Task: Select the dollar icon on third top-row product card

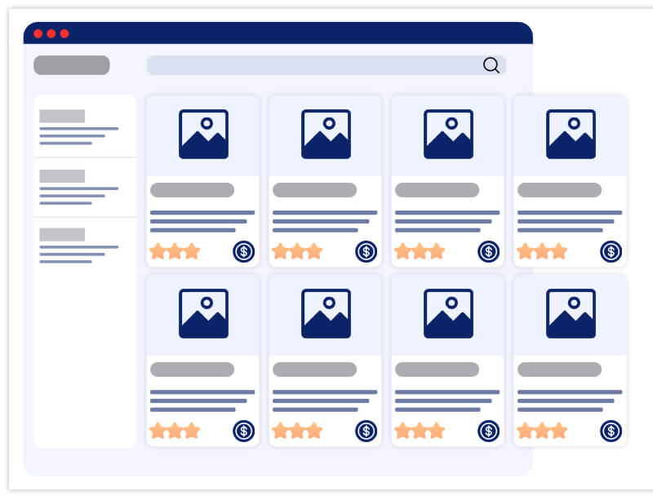Action: click(488, 251)
